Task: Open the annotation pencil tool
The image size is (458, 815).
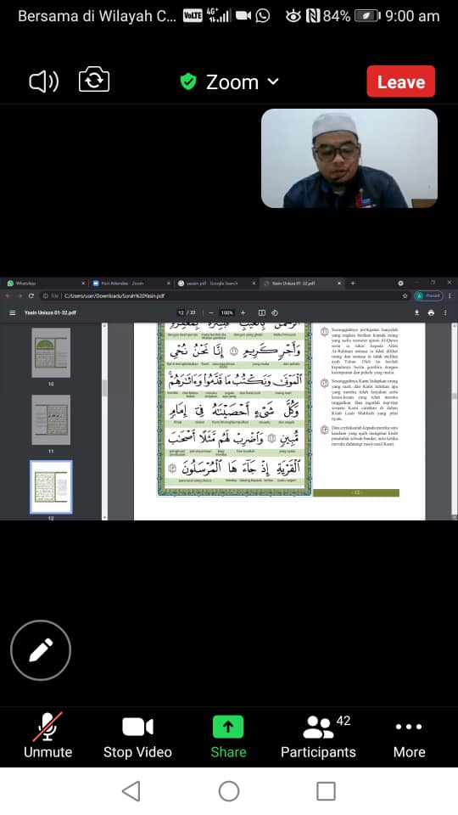Action: 41,650
